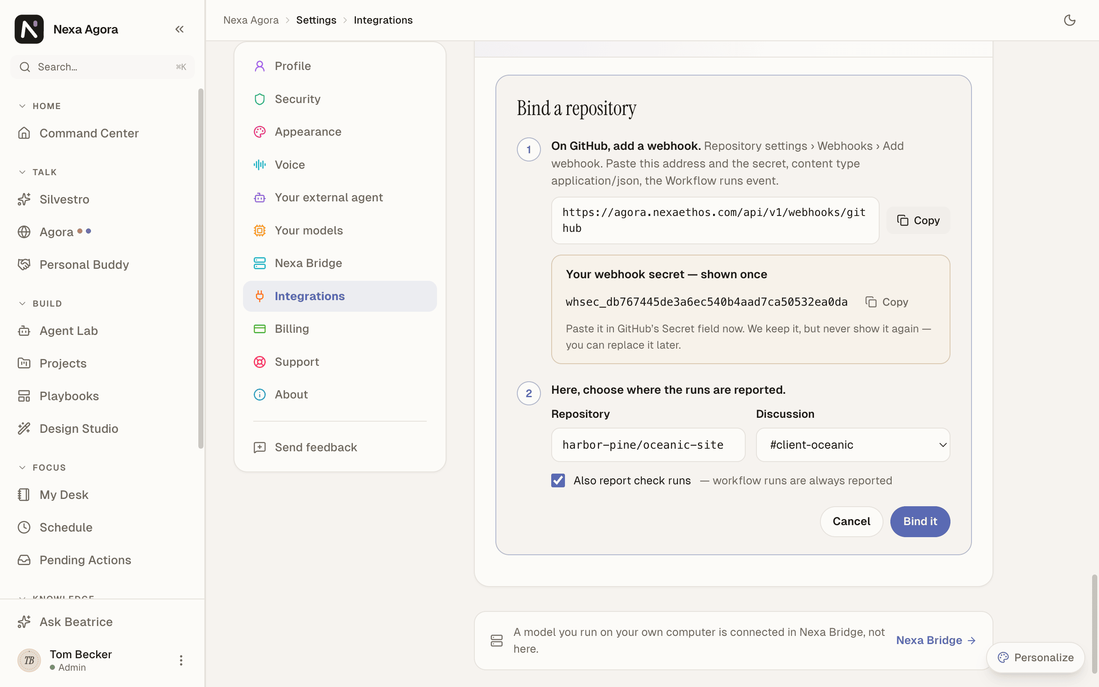Open Silvestro sparkle icon
This screenshot has width=1099, height=687.
(x=24, y=199)
